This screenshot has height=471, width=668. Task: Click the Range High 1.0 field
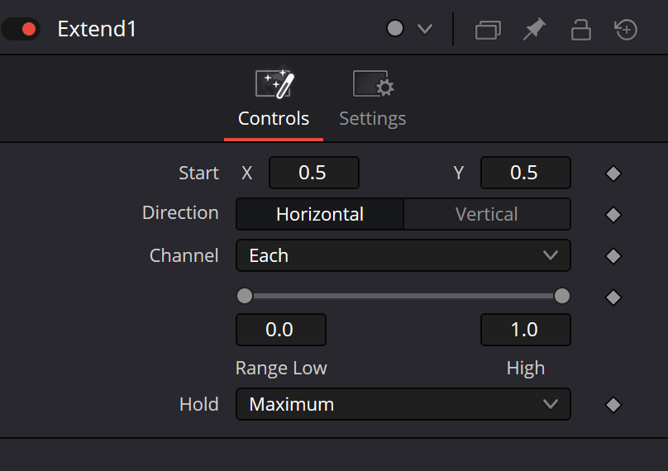coord(525,330)
